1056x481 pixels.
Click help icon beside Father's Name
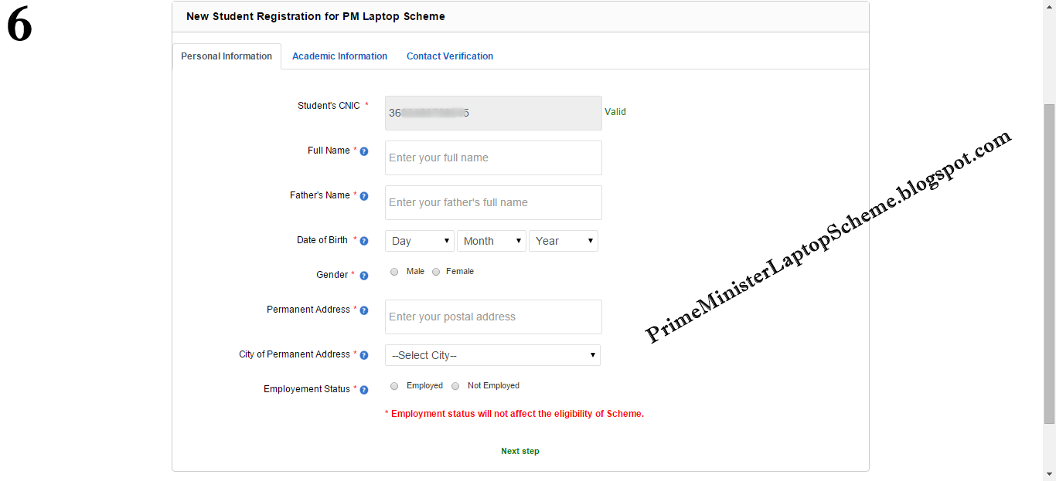pyautogui.click(x=364, y=196)
